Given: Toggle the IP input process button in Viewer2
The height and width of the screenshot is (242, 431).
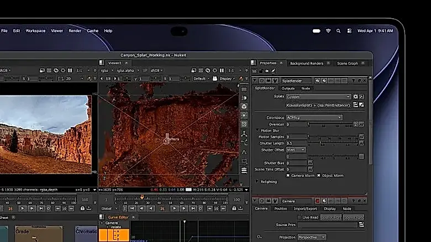Looking at the screenshot, I should pyautogui.click(x=145, y=71).
